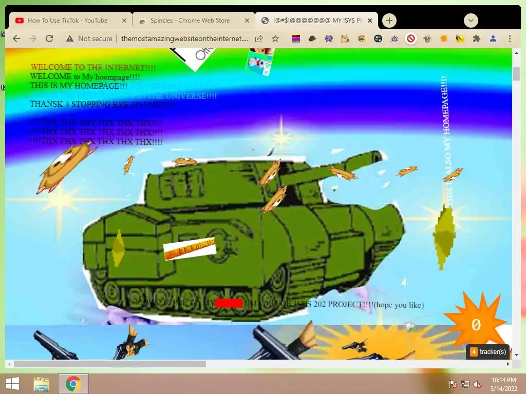526x394 pixels.
Task: Click the vertical scrollbar up arrow
Action: [x=516, y=53]
